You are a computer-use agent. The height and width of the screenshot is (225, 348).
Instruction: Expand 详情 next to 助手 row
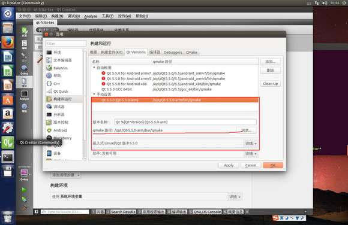[x=251, y=153]
